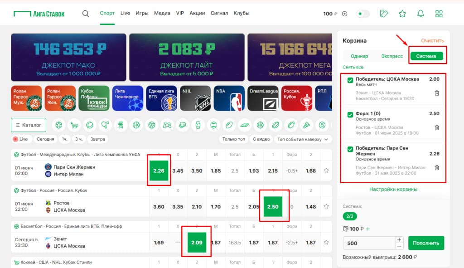
Task: Open the four-squares apps grid icon
Action: (439, 14)
